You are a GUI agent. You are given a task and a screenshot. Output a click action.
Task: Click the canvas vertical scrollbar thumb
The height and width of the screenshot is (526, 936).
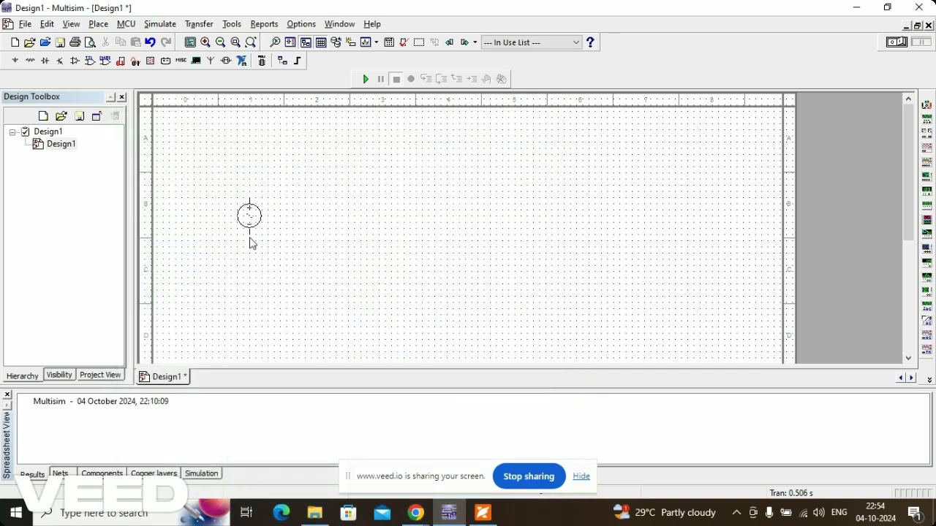click(x=909, y=172)
